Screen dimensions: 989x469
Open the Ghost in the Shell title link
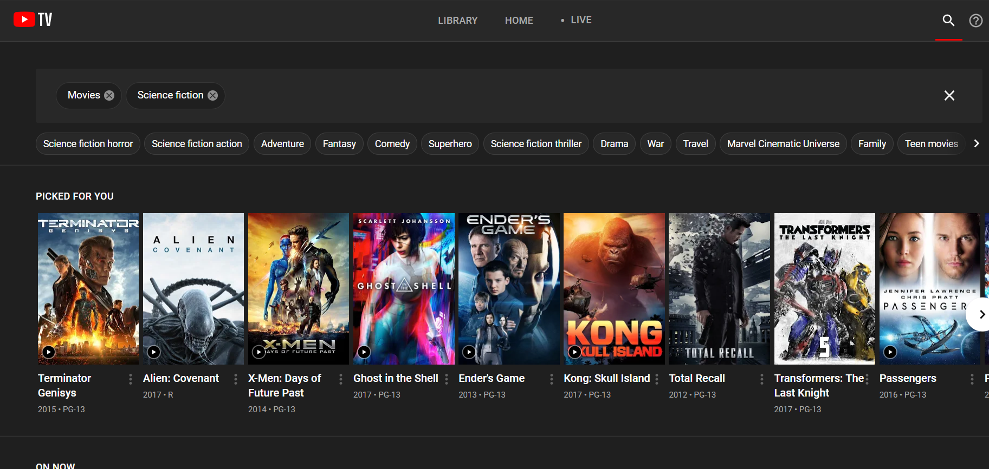[x=396, y=378]
